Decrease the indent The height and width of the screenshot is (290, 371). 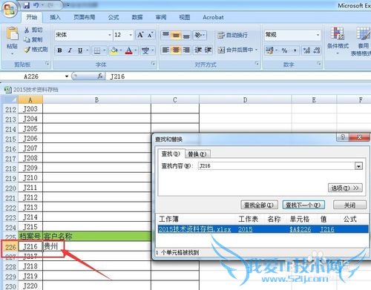(x=198, y=50)
